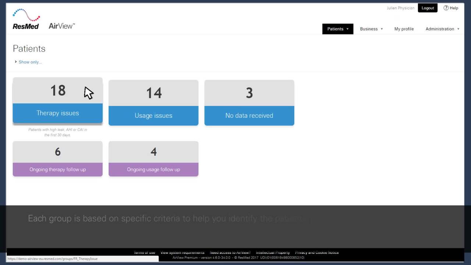The image size is (471, 265).
Task: Open Ongoing therapy follow up group
Action: point(58,159)
